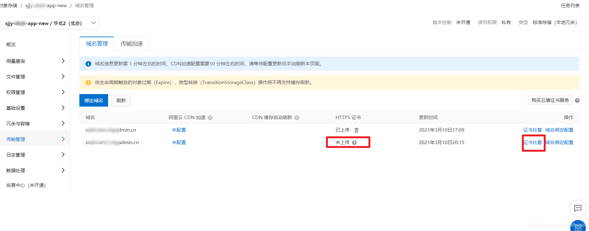Expand the 文件管理 sidebar section
The height and width of the screenshot is (231, 589).
pos(35,77)
